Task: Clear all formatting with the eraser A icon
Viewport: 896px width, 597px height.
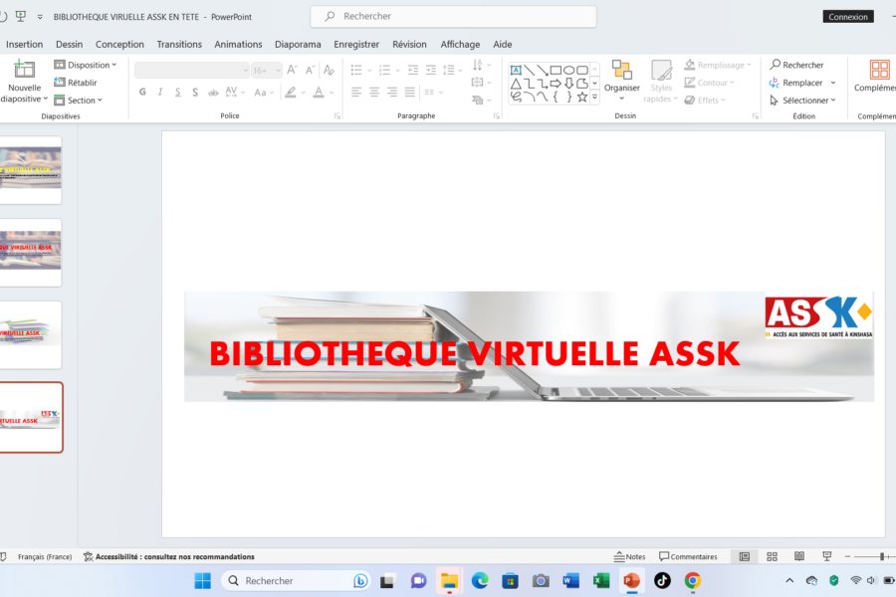Action: tap(329, 70)
